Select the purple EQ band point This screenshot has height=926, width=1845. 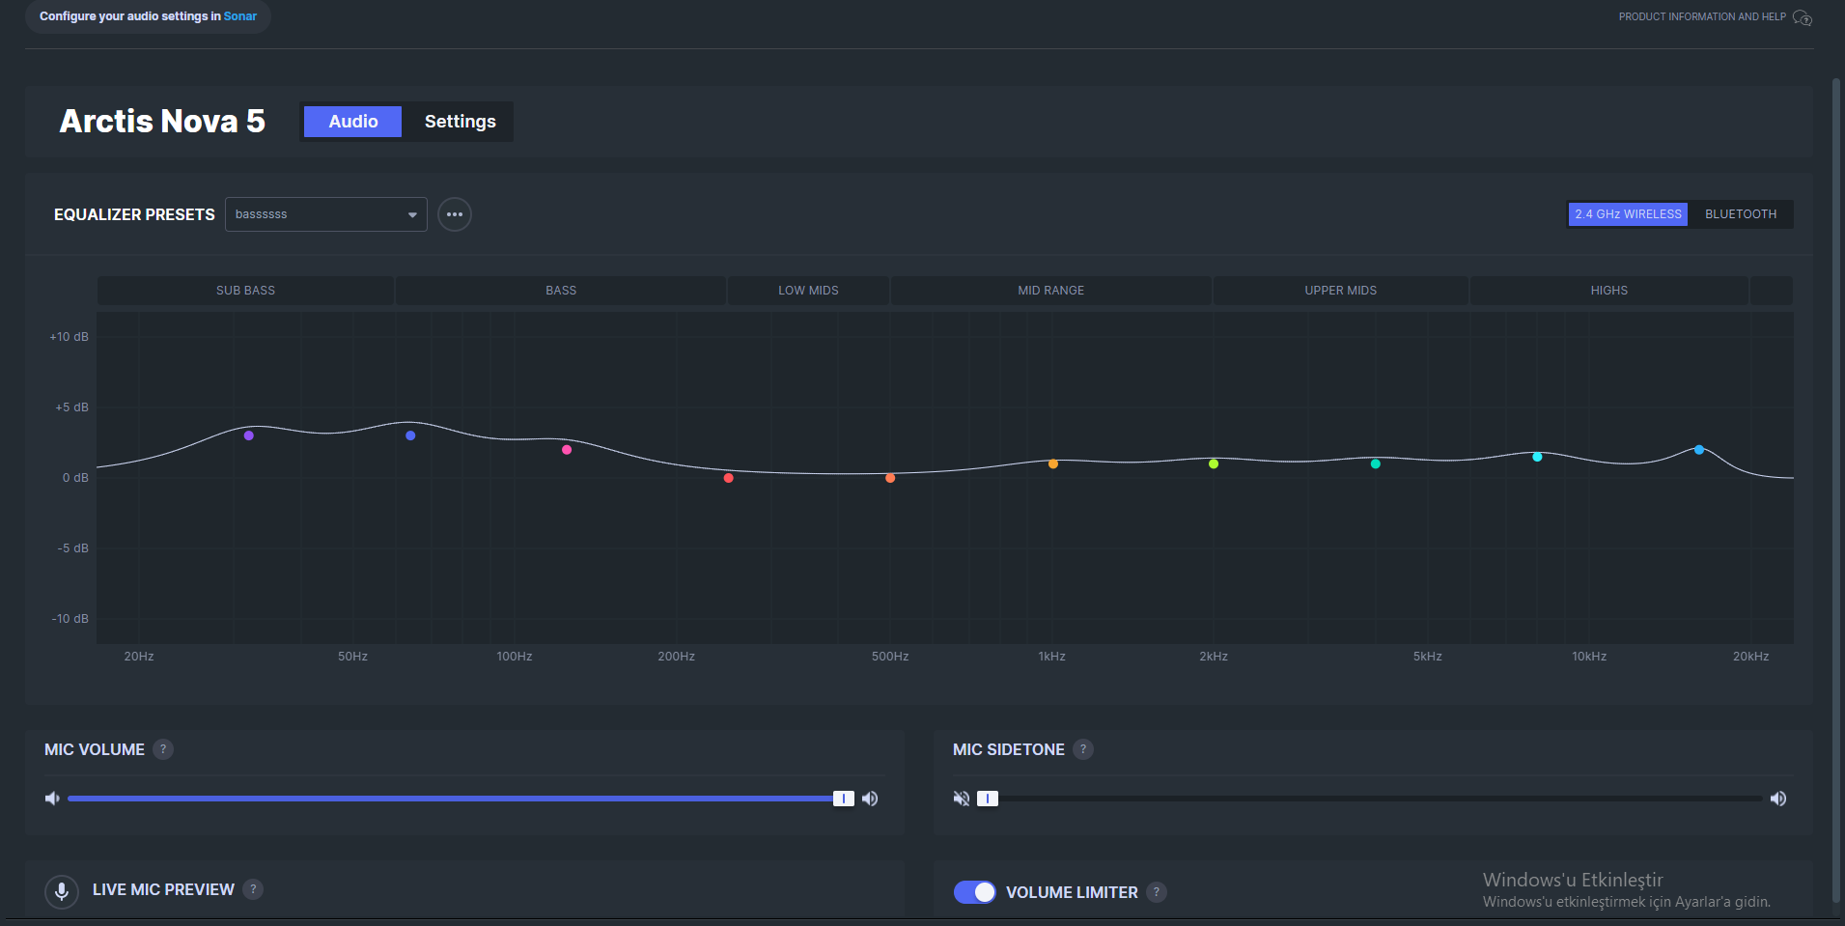(249, 435)
